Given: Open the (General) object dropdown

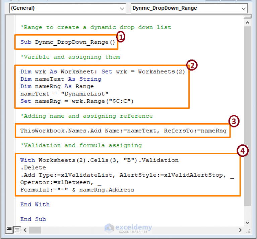Looking at the screenshot, I should [x=68, y=8].
